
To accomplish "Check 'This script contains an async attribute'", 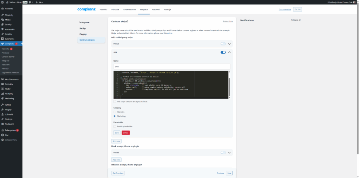I will click(x=115, y=101).
